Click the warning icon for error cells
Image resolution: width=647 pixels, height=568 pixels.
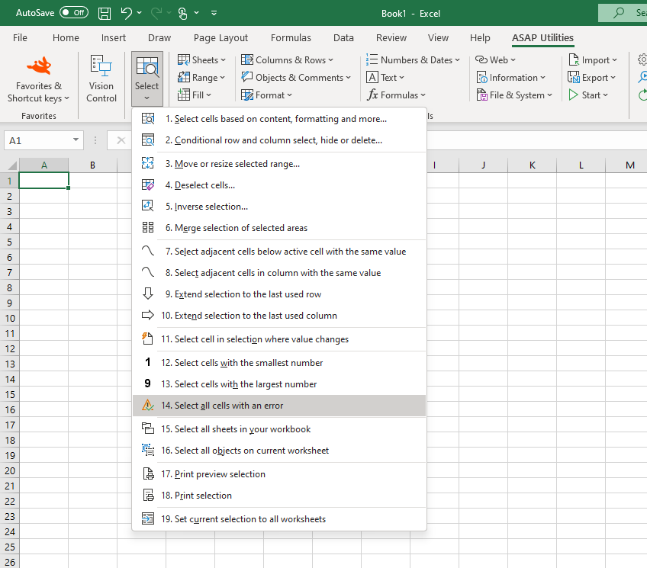coord(148,405)
